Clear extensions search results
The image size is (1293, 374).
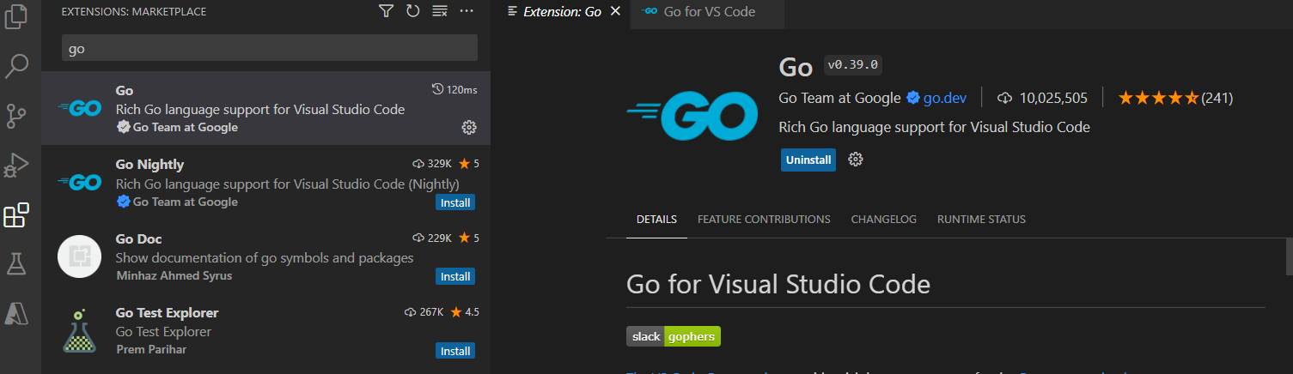pos(440,11)
